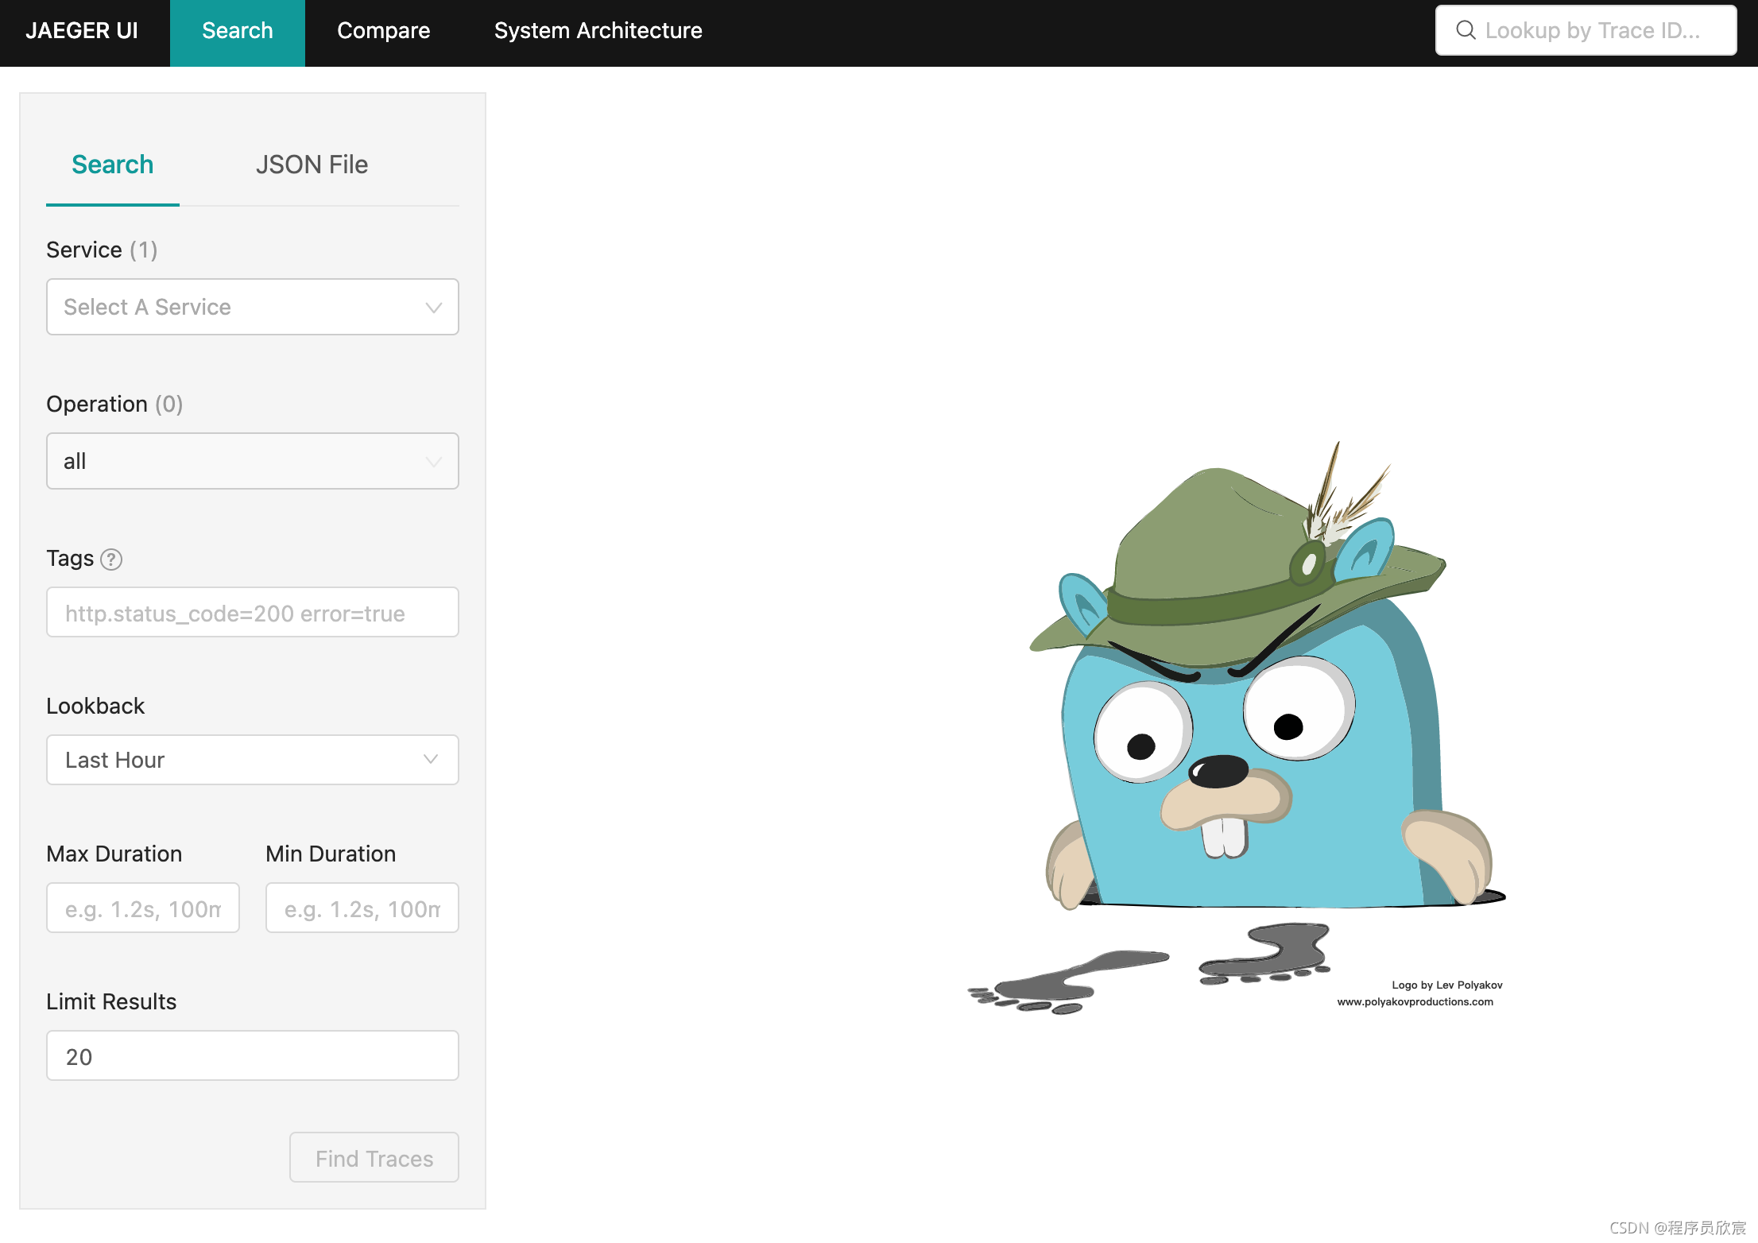Image resolution: width=1758 pixels, height=1243 pixels.
Task: Click the Tags help question mark icon
Action: pos(111,560)
